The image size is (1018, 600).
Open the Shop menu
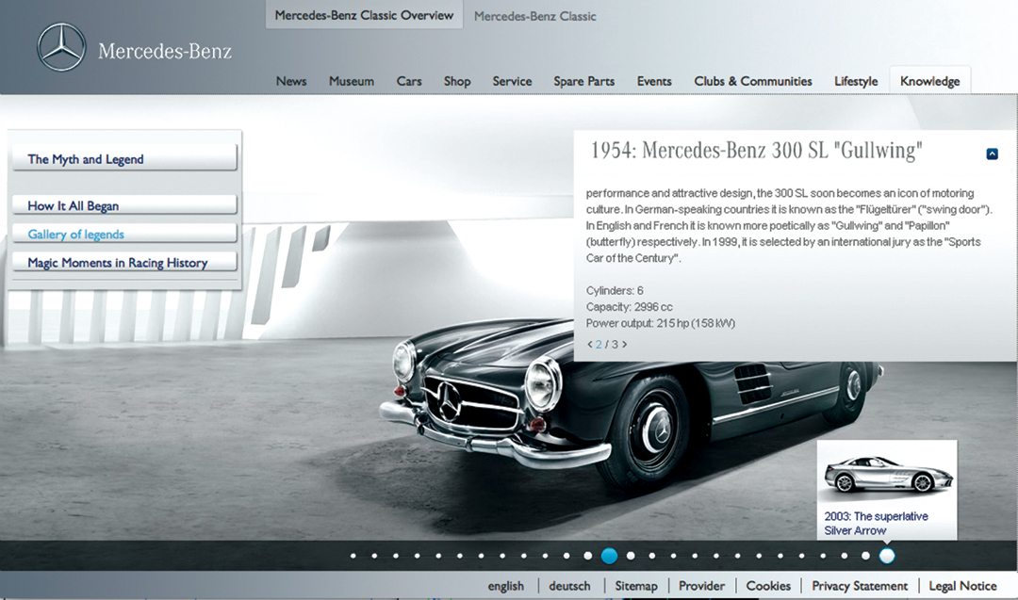457,81
